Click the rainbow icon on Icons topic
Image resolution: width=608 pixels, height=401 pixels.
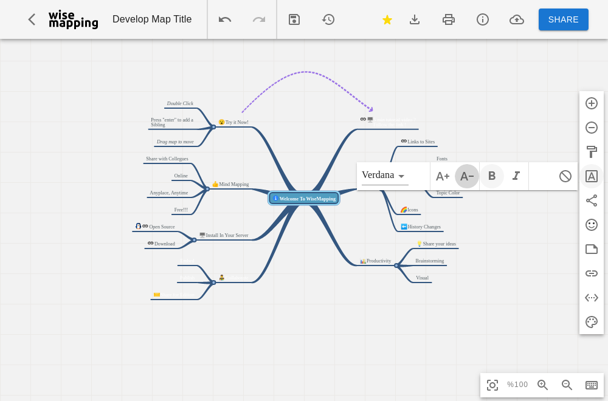404,210
